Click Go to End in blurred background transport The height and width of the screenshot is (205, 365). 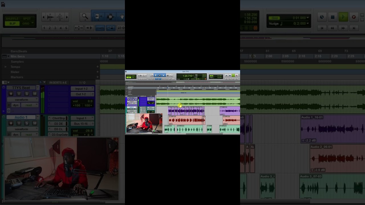pos(354,28)
